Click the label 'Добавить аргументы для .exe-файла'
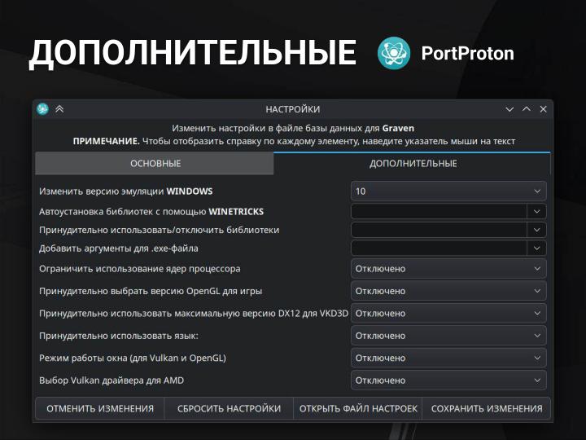 (119, 248)
